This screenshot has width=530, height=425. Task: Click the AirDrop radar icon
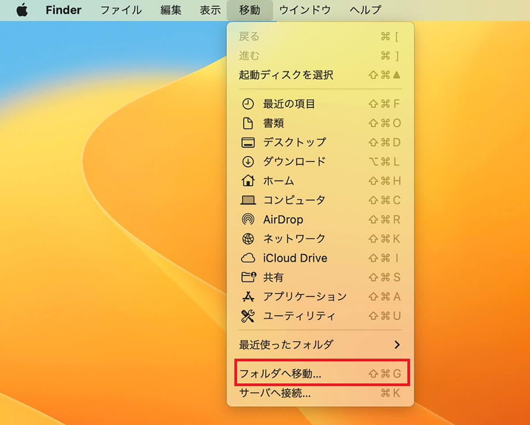point(248,220)
